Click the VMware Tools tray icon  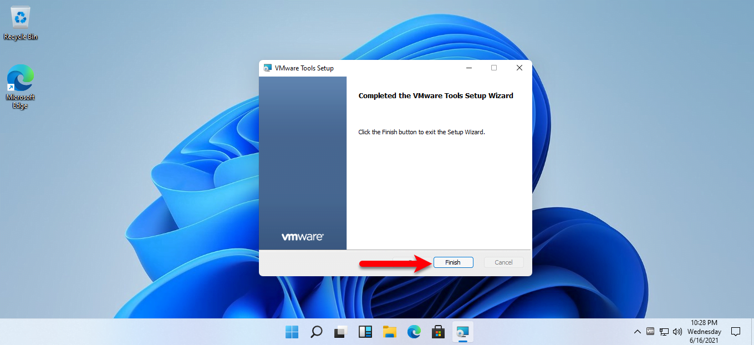pos(650,332)
